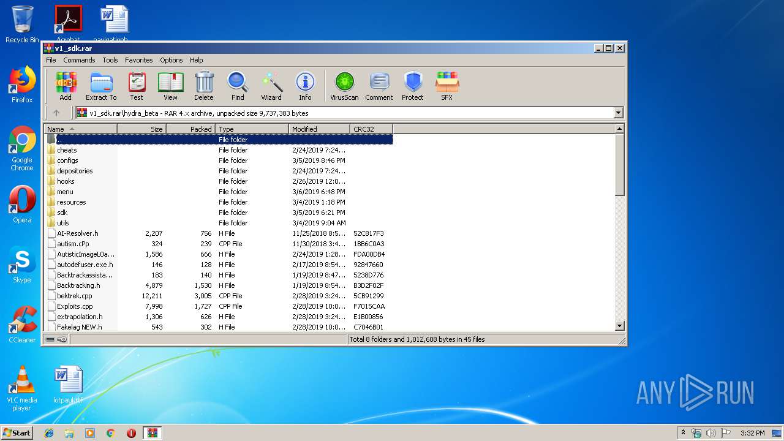This screenshot has width=784, height=441.
Task: Sort by the Modified column header
Action: click(319, 129)
